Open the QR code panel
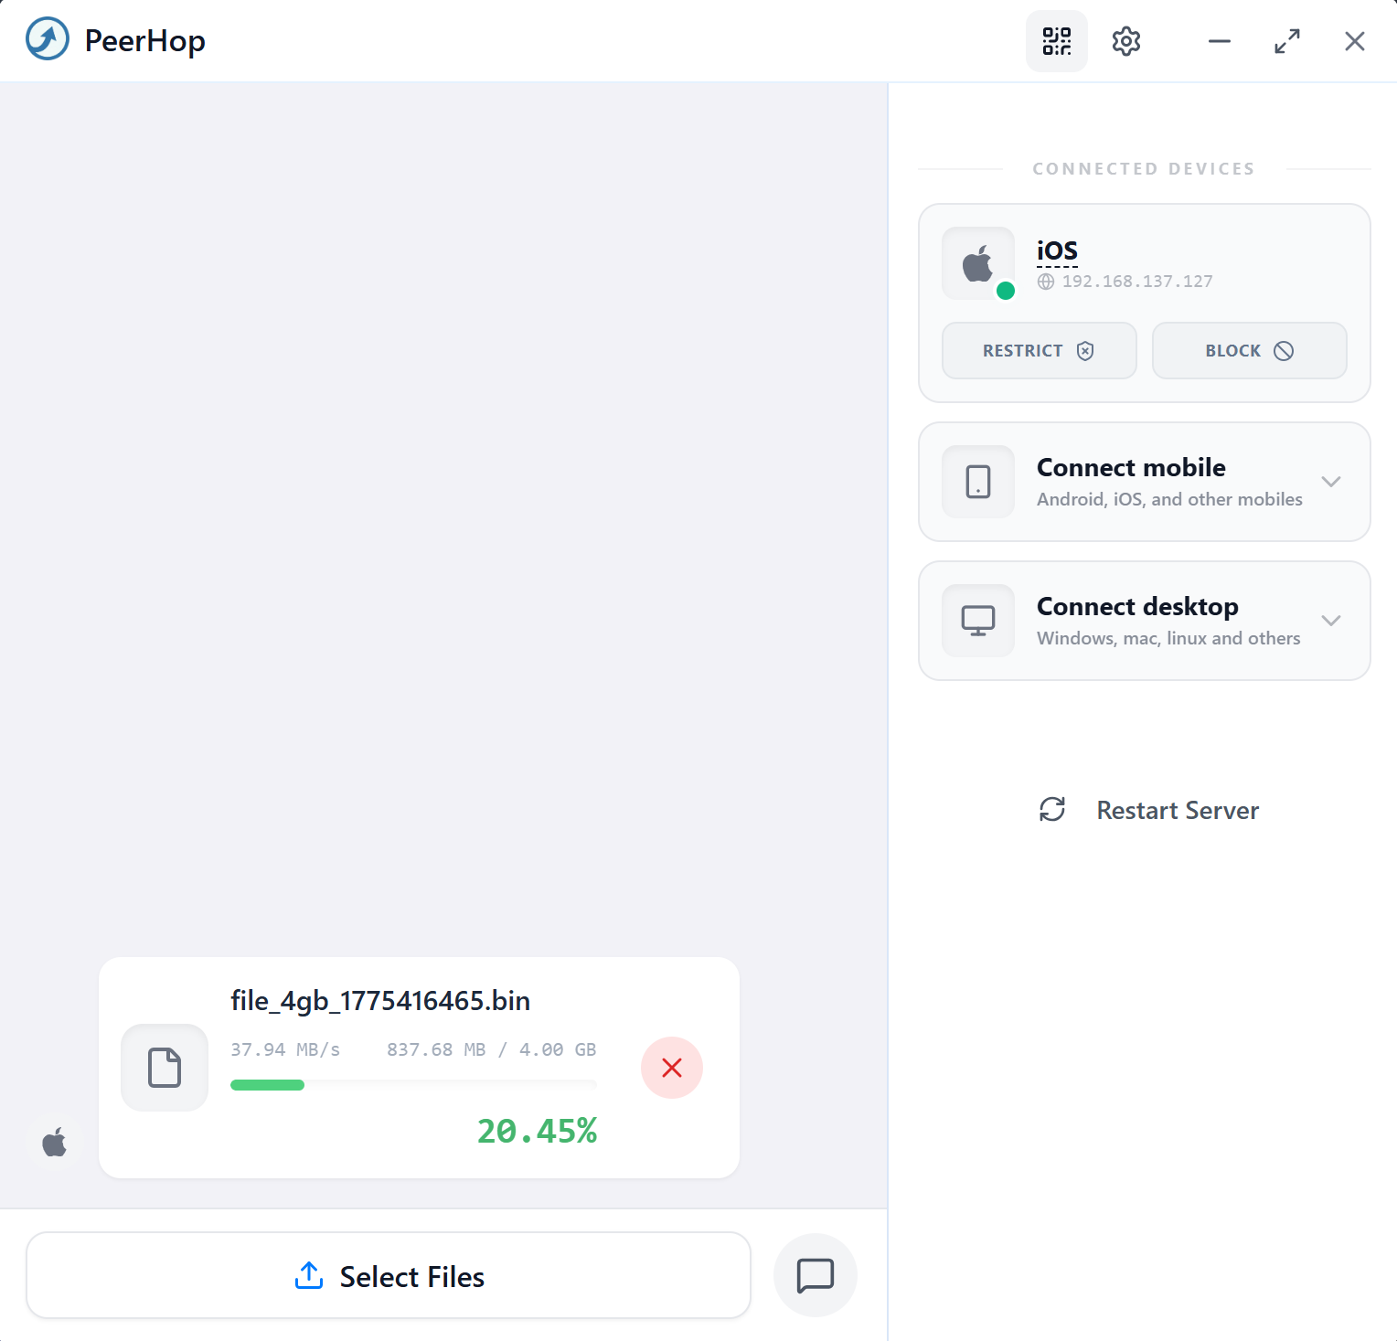Image resolution: width=1397 pixels, height=1341 pixels. [1056, 41]
